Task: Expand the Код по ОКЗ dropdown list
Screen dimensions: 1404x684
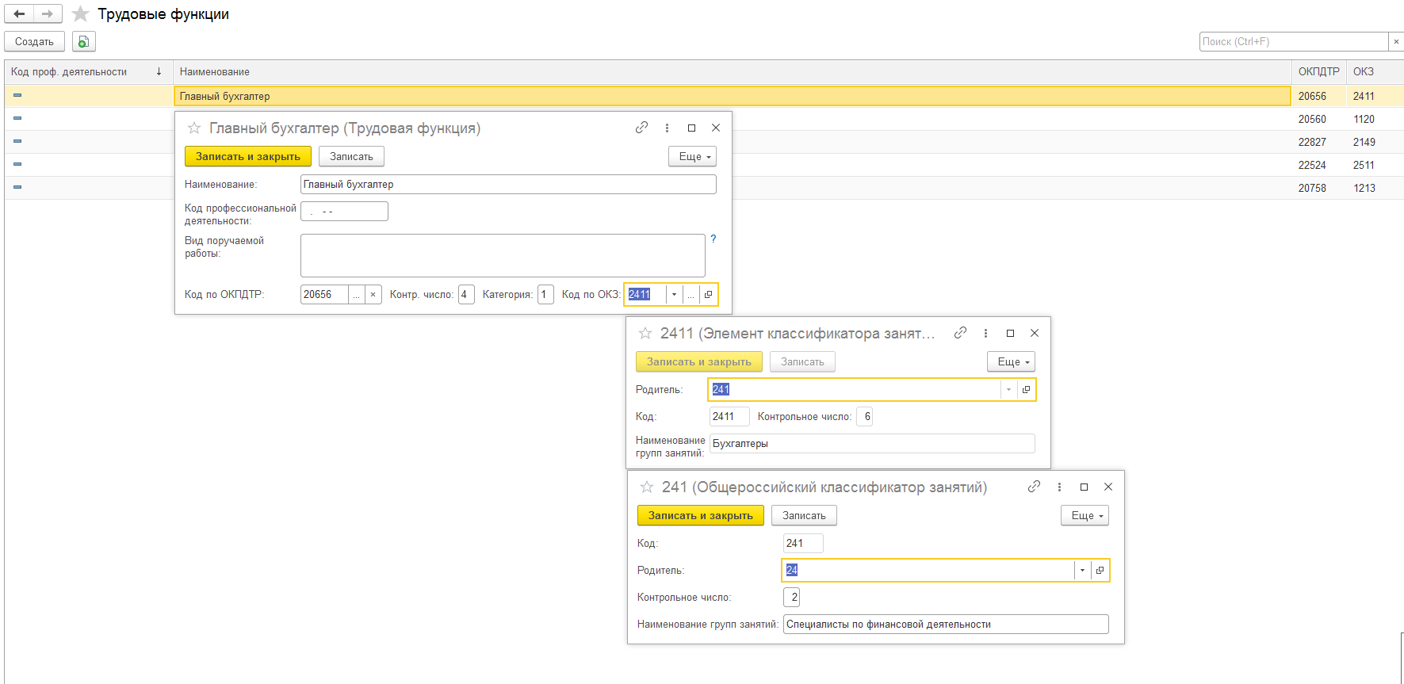Action: click(674, 294)
